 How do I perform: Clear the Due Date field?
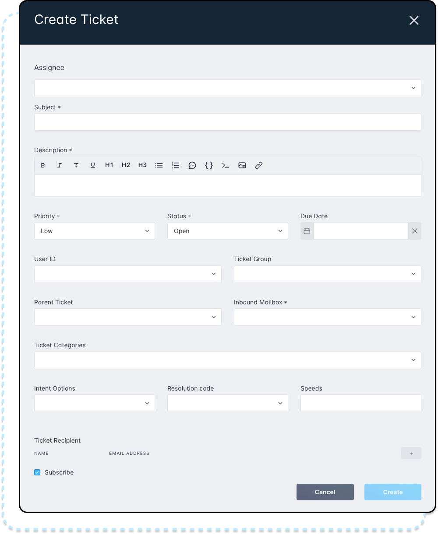415,231
